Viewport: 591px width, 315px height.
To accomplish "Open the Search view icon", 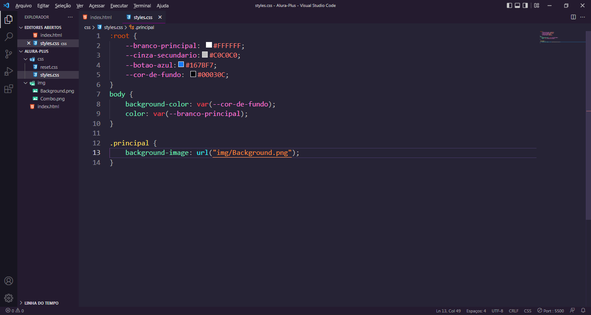I will [x=9, y=37].
